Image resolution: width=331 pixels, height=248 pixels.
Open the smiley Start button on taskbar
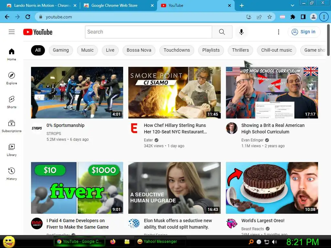tap(9, 242)
